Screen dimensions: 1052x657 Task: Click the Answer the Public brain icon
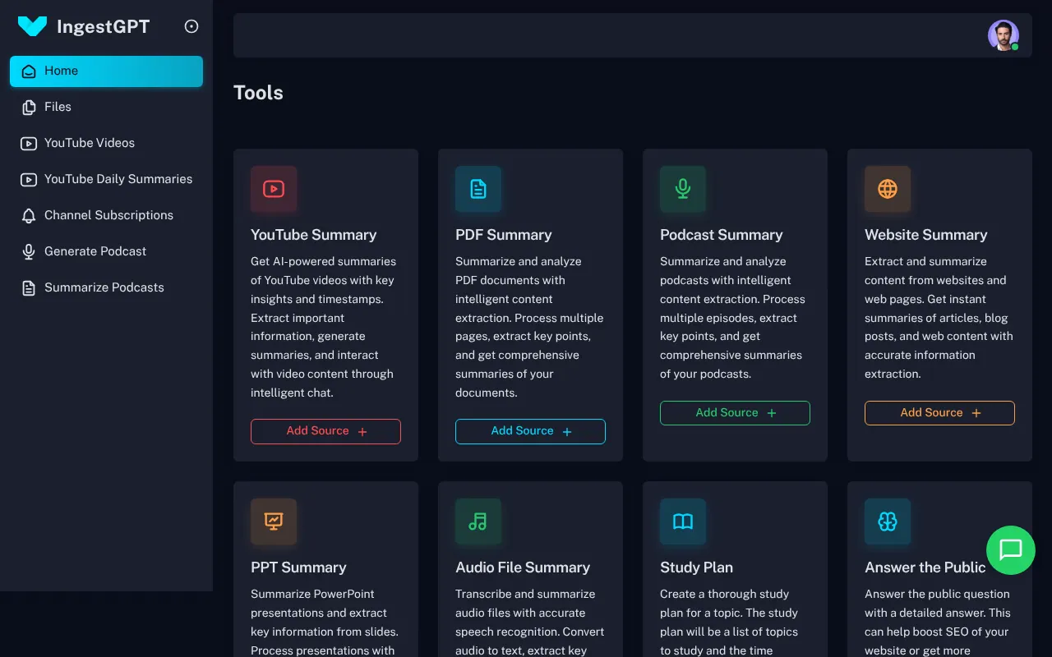tap(888, 521)
